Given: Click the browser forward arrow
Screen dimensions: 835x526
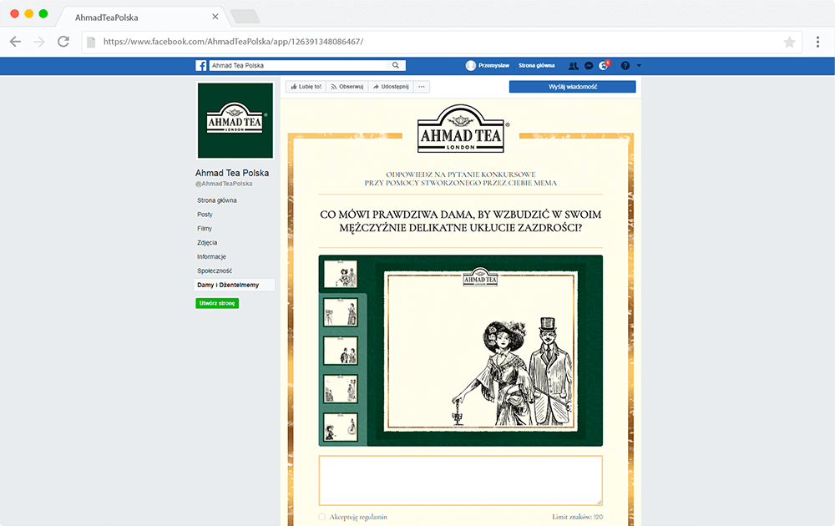Looking at the screenshot, I should point(39,42).
